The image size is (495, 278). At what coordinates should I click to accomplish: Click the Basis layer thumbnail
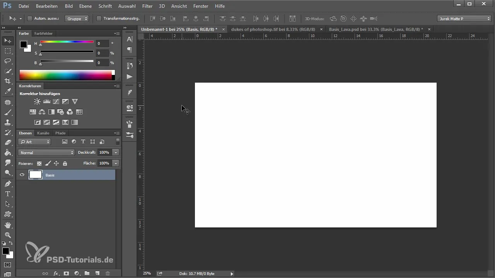tap(36, 175)
